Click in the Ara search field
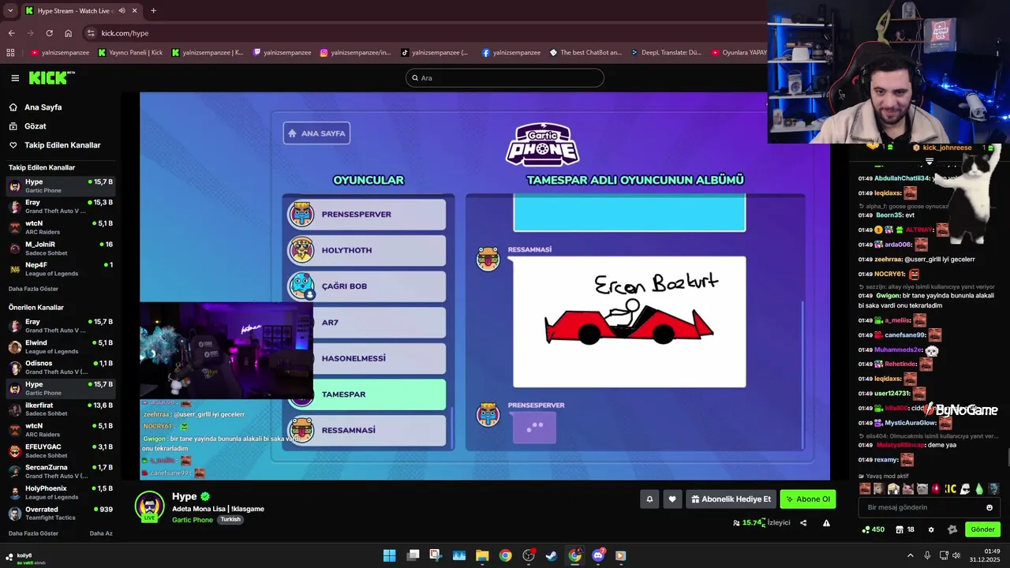Screen dimensions: 1010x568 pos(505,78)
